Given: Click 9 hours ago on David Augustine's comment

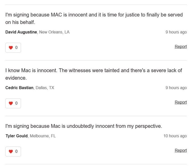Looking at the screenshot, I should tap(176, 32).
